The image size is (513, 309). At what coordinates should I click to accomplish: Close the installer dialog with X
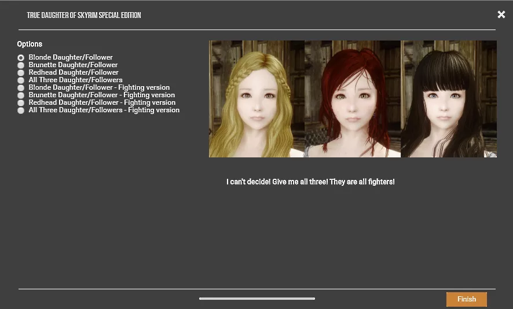[x=501, y=14]
